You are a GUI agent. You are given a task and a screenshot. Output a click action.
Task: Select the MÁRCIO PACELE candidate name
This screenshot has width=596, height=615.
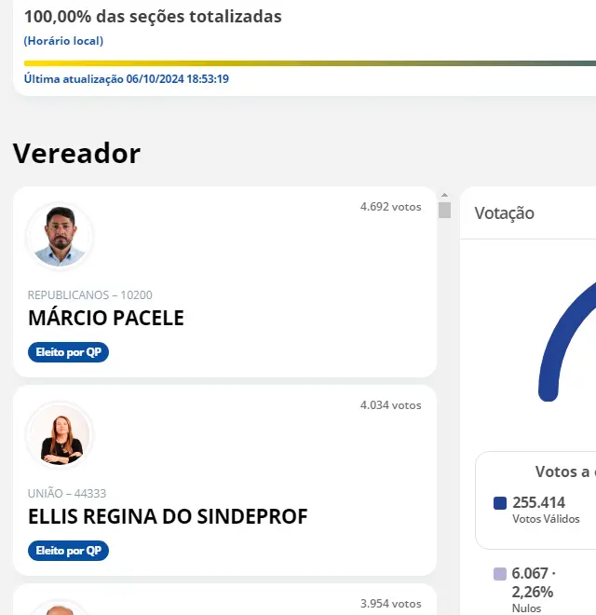click(x=106, y=318)
